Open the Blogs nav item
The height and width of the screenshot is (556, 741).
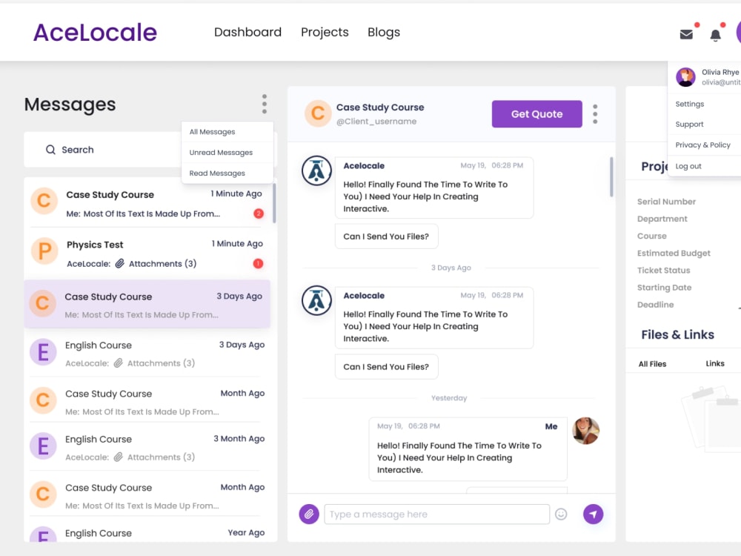click(x=384, y=32)
